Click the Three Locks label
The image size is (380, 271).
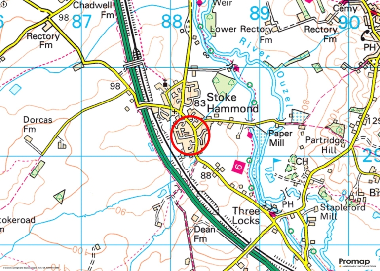point(246,216)
